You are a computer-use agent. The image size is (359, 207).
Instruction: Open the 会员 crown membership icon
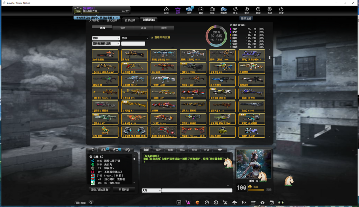click(178, 10)
